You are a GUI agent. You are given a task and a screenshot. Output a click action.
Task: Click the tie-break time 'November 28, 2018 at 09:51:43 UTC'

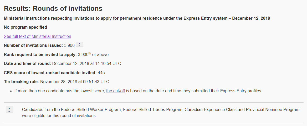point(75,82)
